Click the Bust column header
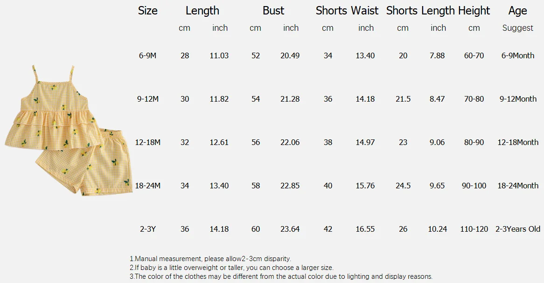 coord(273,11)
